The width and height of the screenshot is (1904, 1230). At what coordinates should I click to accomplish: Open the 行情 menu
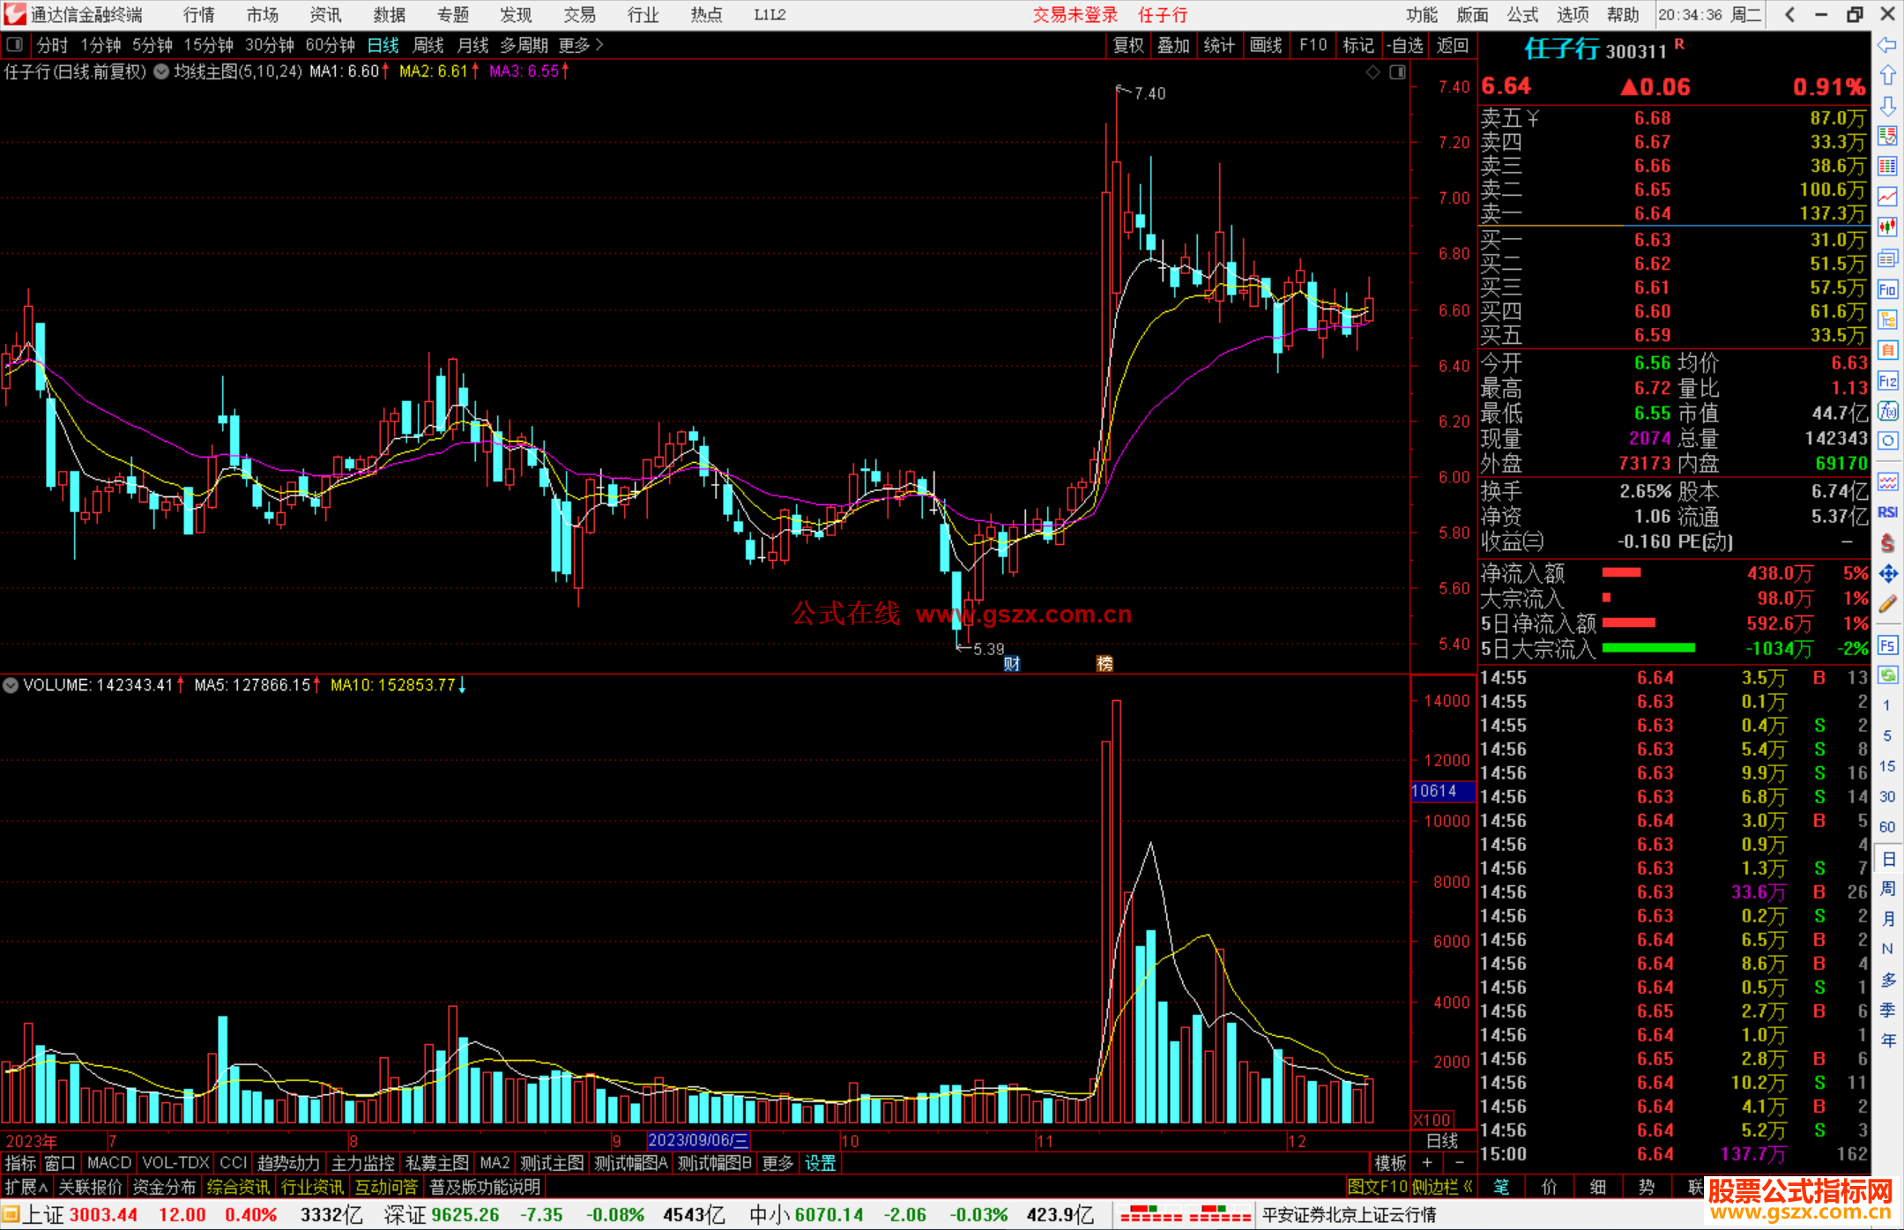[199, 14]
